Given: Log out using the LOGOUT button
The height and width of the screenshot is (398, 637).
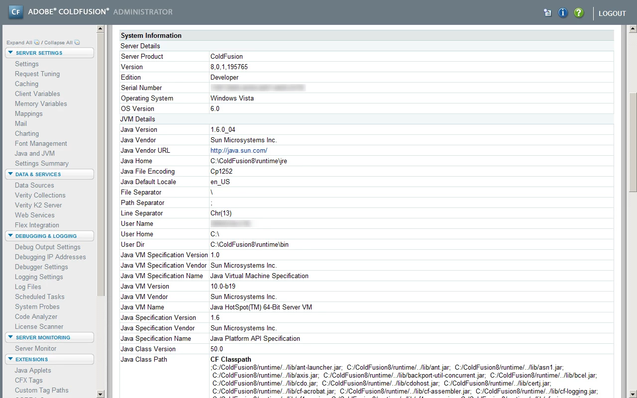Looking at the screenshot, I should click(612, 13).
